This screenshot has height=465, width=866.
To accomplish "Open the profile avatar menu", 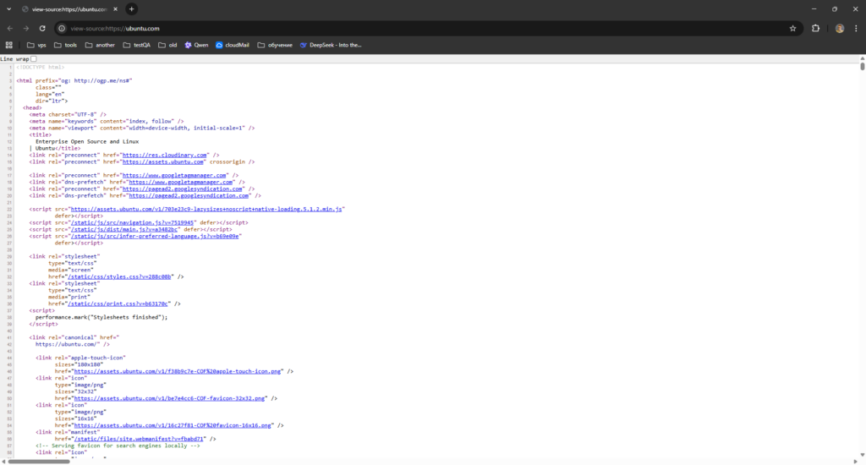I will click(x=839, y=28).
